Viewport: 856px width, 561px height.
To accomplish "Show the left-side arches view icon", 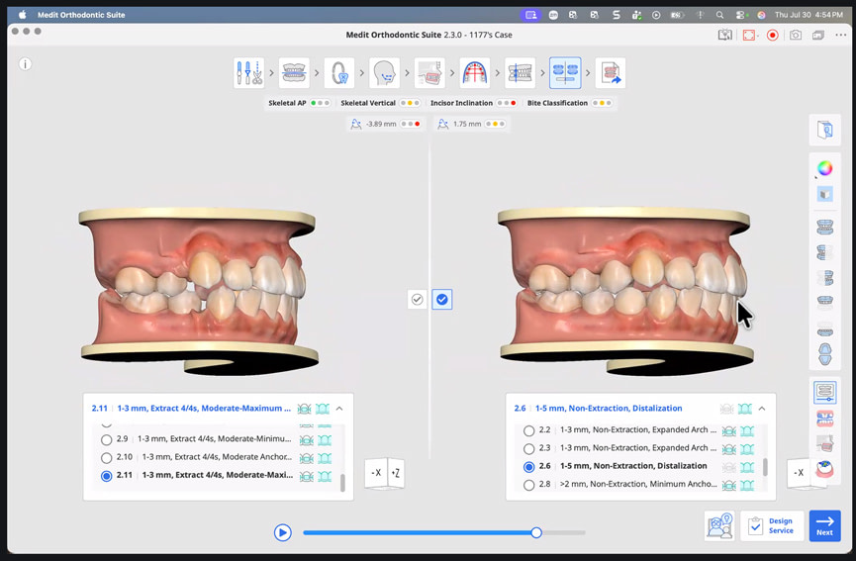I will 825,252.
